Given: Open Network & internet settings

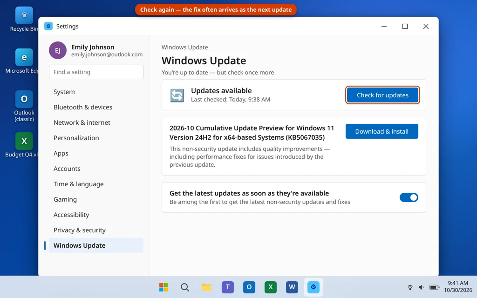Looking at the screenshot, I should point(96,122).
